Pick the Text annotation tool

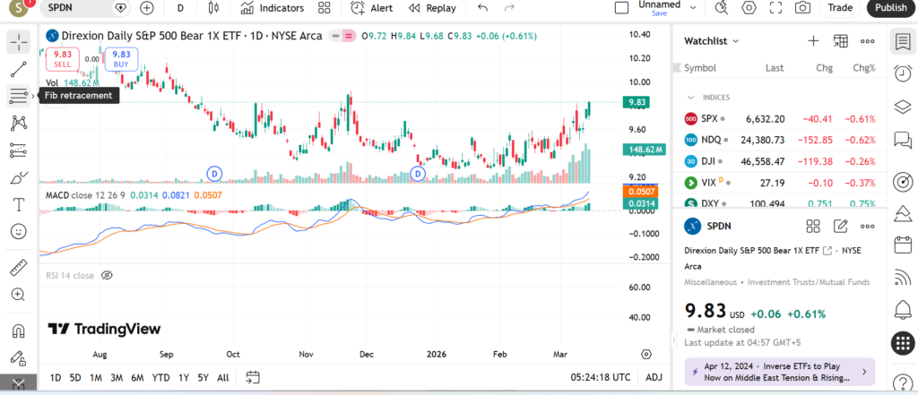click(18, 204)
